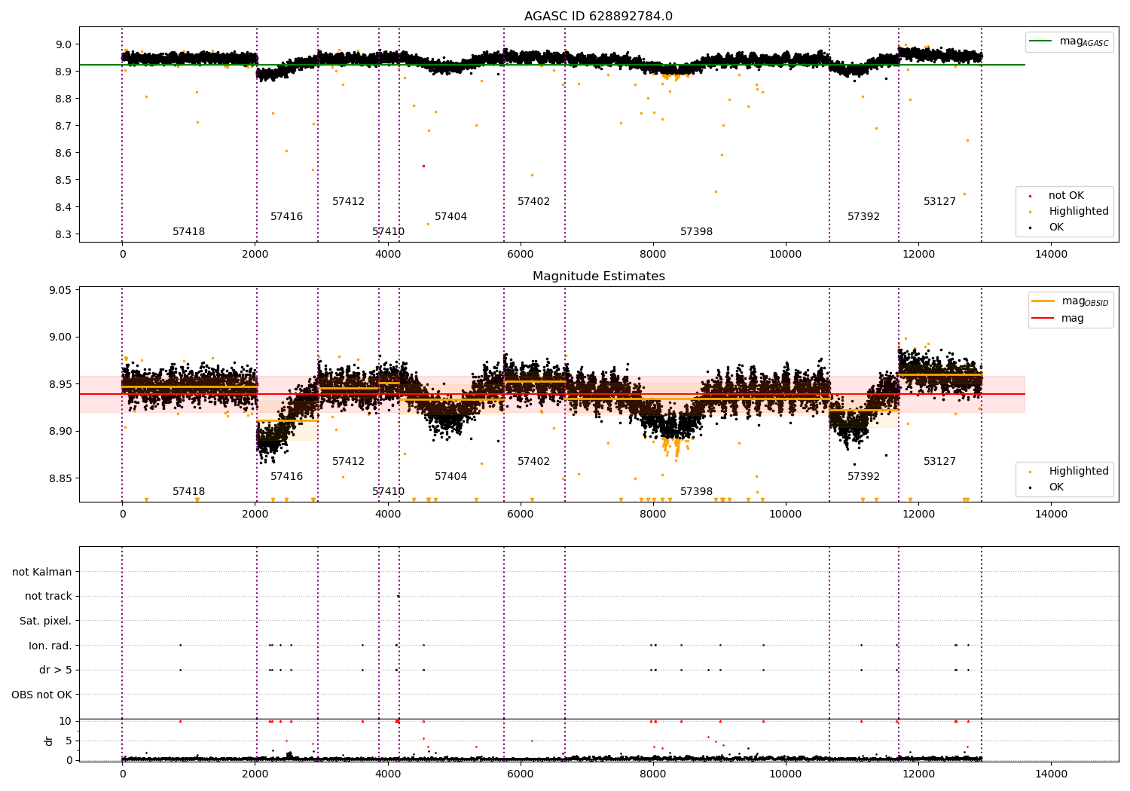
Task: Click OBSID label 57402 in the top plot
Action: click(533, 201)
